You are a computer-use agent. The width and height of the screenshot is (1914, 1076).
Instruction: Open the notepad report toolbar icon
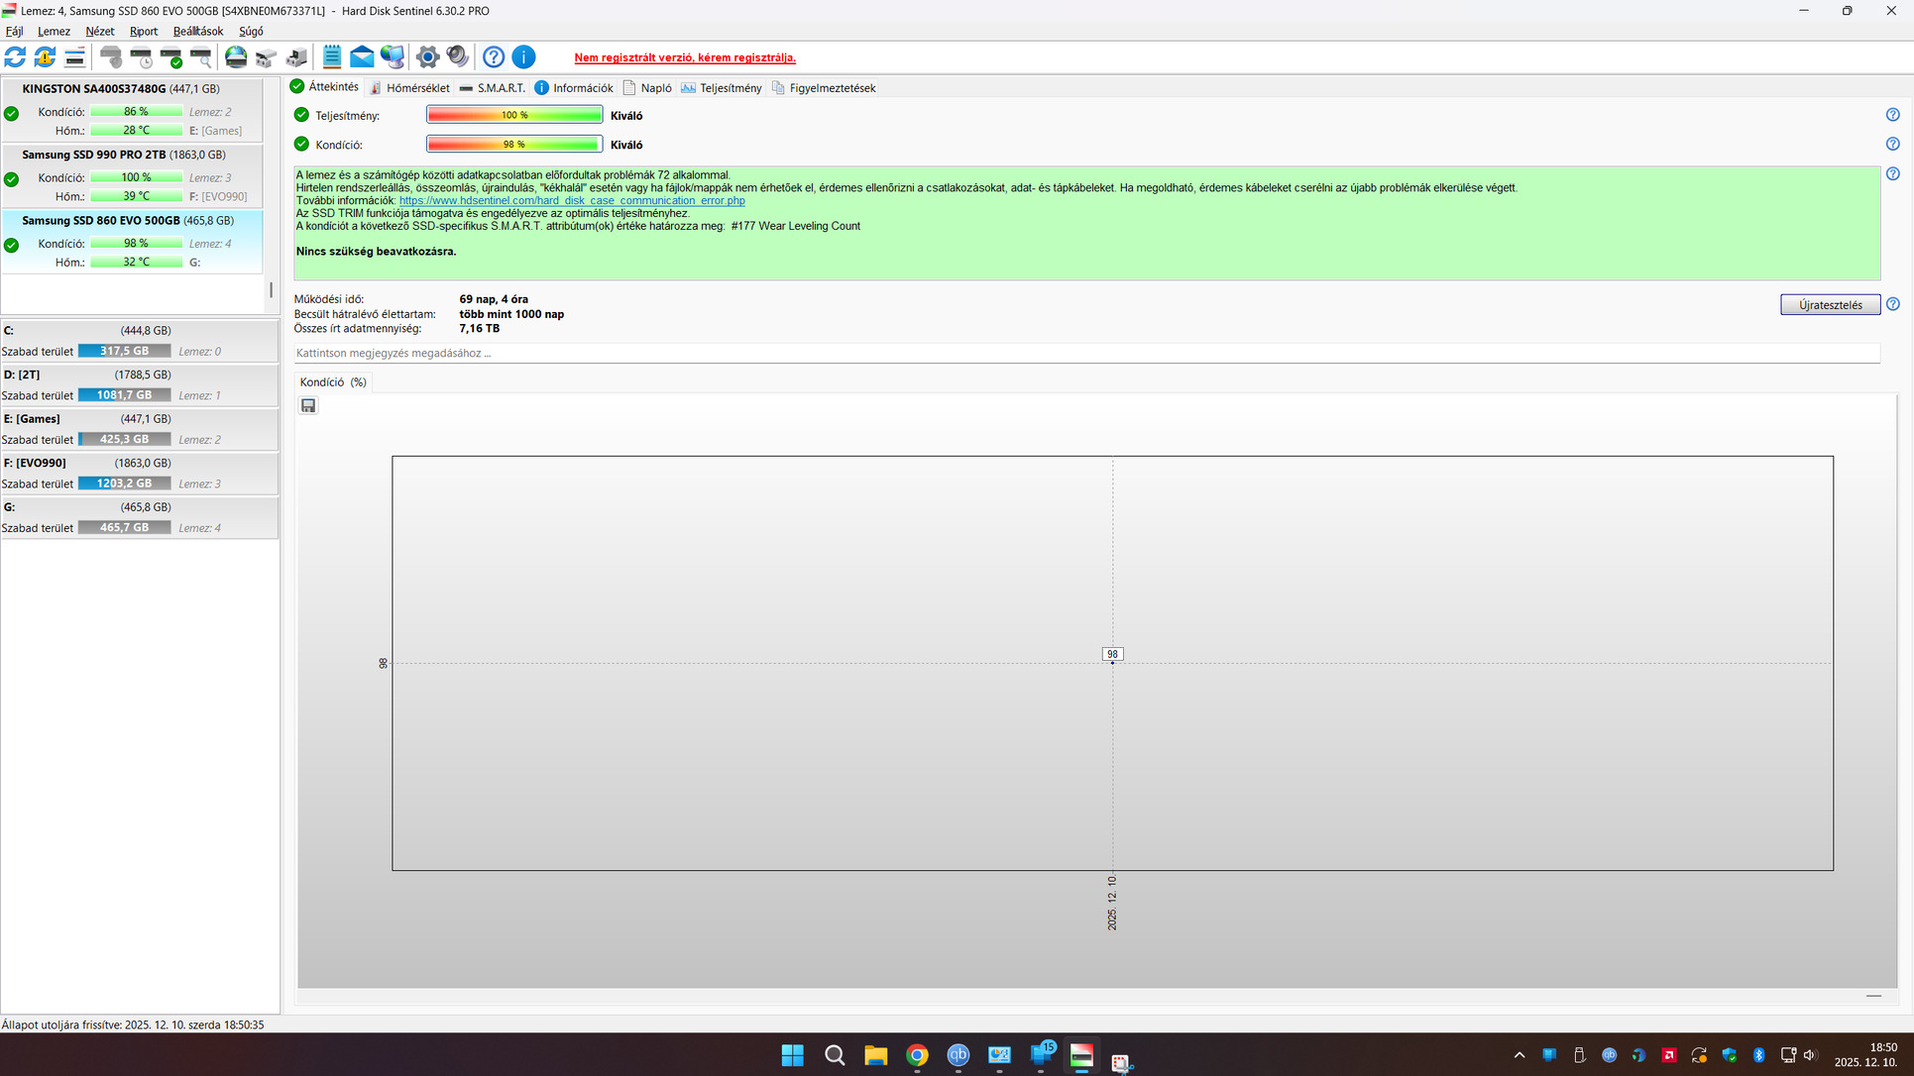(332, 57)
